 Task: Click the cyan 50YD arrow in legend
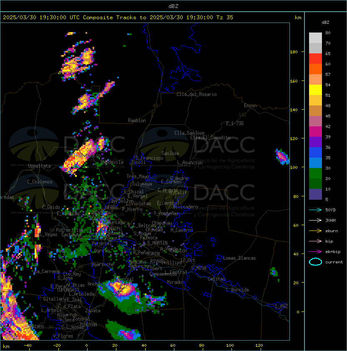coord(315,210)
